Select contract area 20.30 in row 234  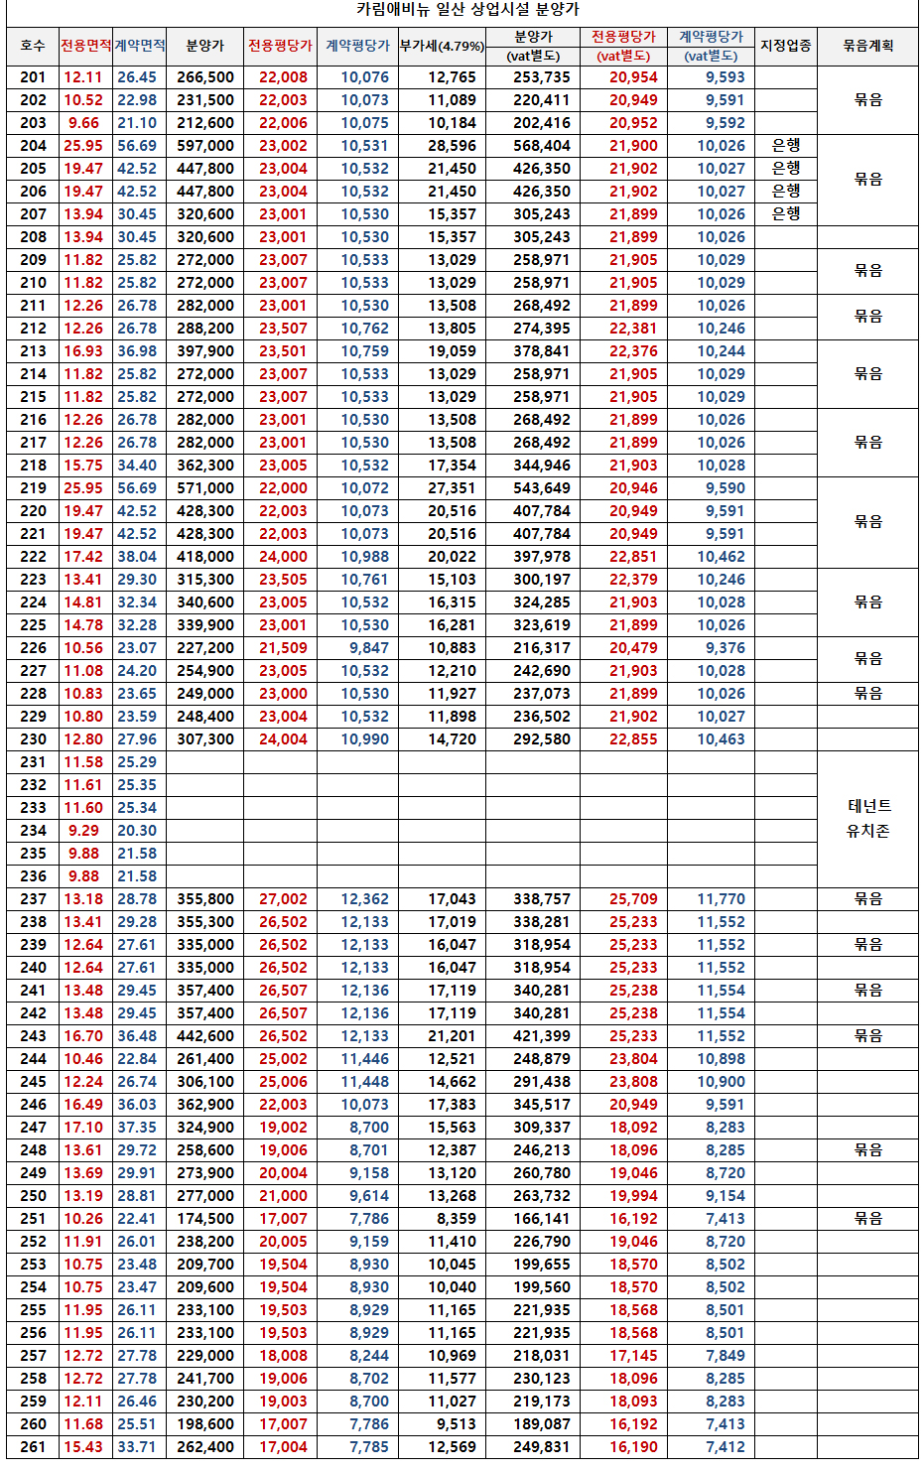(137, 831)
